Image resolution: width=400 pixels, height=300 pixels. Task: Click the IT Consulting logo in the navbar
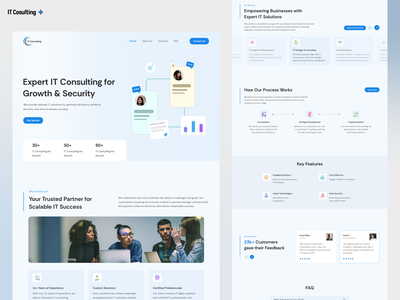[32, 41]
